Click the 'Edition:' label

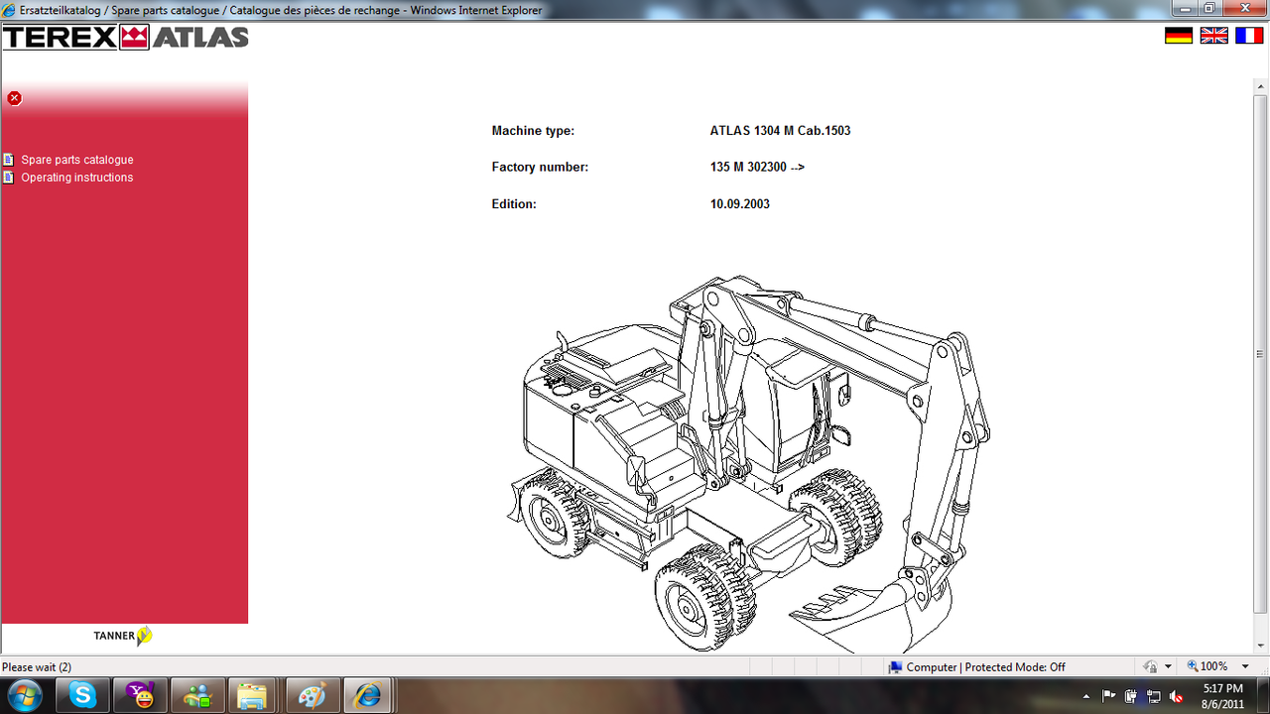(514, 204)
